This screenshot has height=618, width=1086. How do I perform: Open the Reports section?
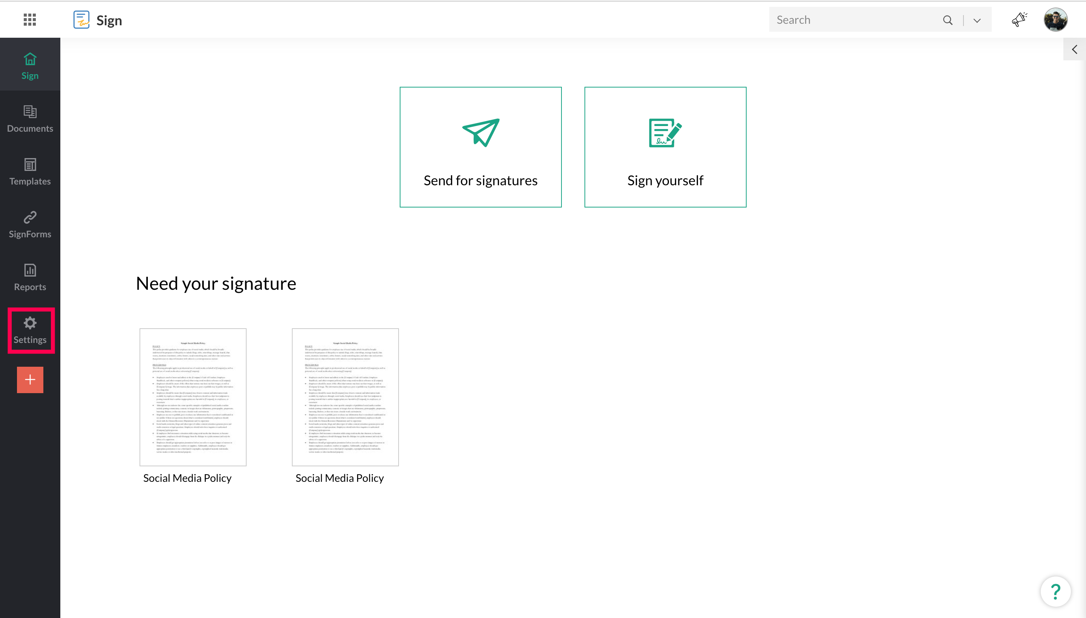click(30, 277)
